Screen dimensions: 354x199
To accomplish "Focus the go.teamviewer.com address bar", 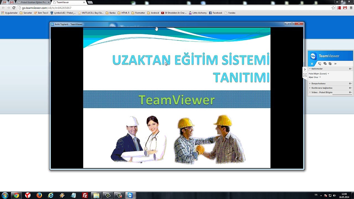I will coord(177,8).
